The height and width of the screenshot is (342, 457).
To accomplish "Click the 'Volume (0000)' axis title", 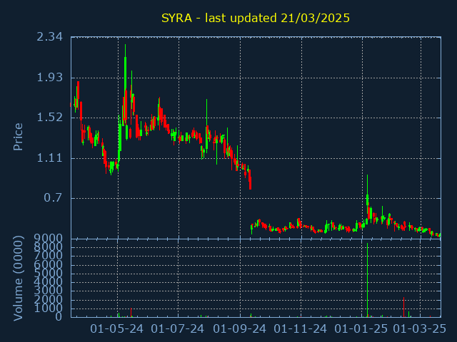I will tap(18, 279).
